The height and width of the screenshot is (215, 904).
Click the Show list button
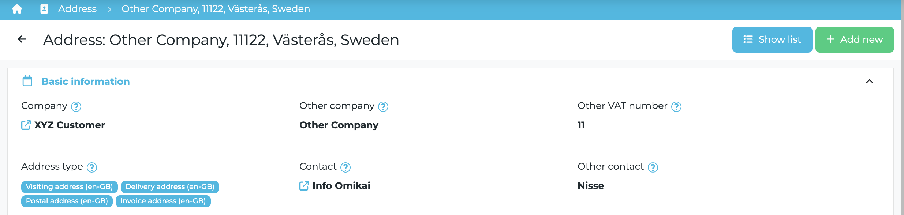772,39
